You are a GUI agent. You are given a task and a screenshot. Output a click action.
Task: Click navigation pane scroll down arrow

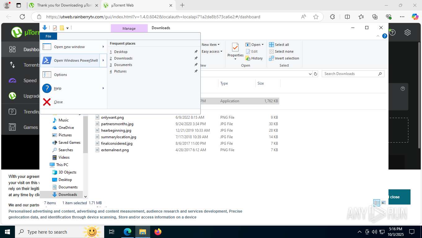pyautogui.click(x=86, y=196)
